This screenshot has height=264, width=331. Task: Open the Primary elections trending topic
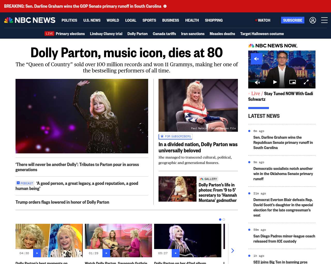coord(70,34)
